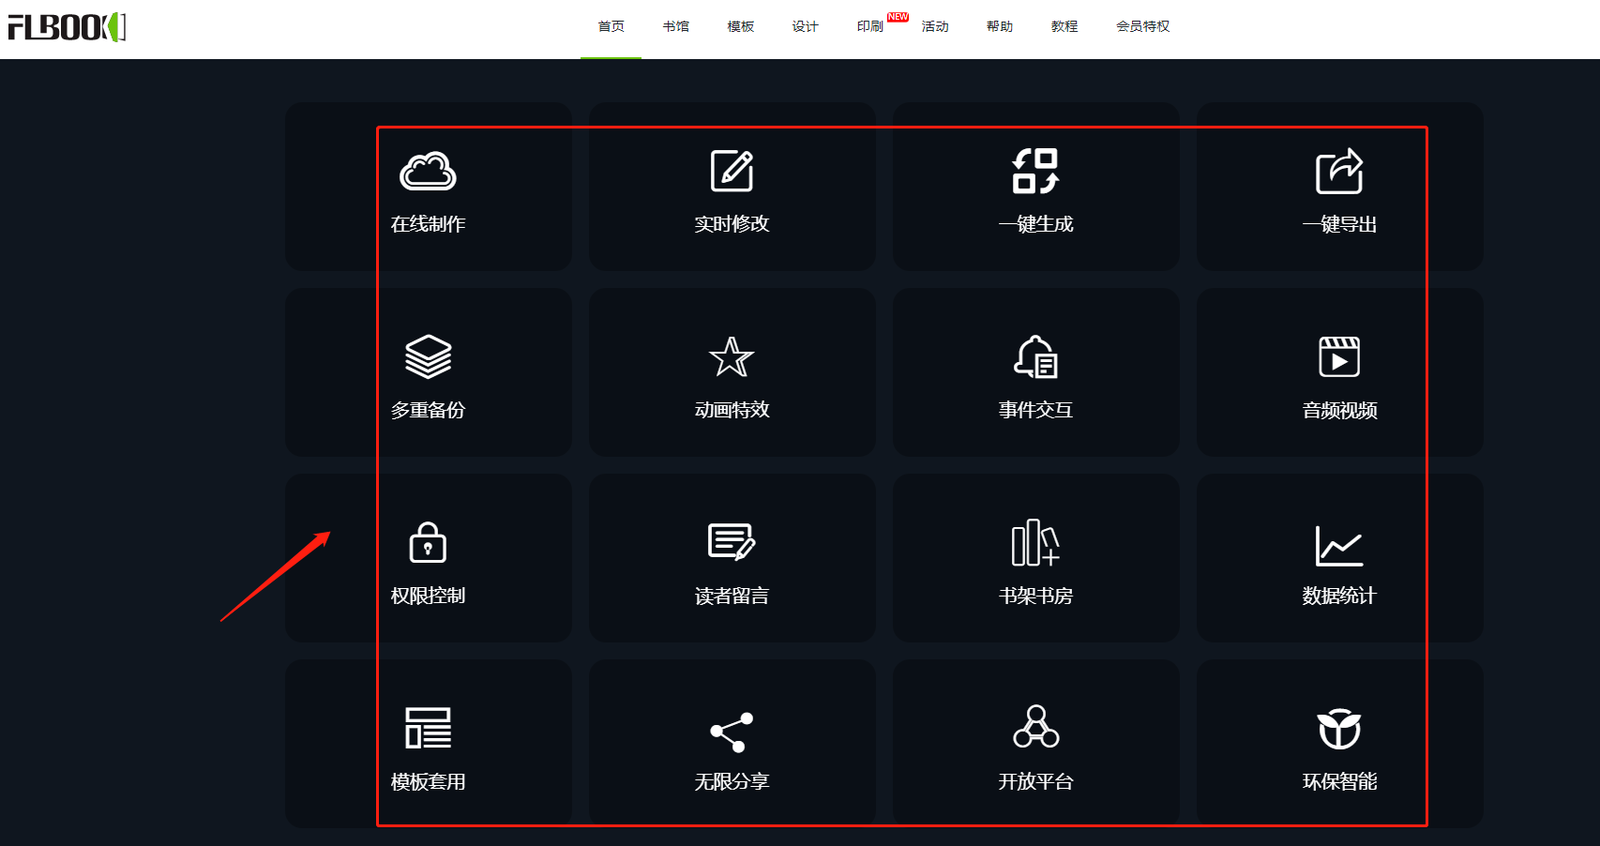The height and width of the screenshot is (846, 1600).
Task: Click the 环保智能 label
Action: pos(1339,781)
